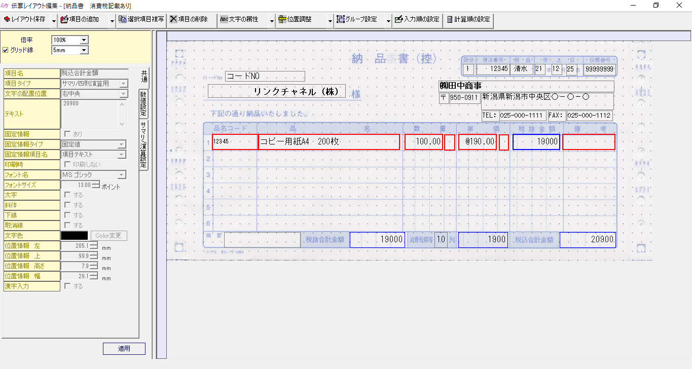The width and height of the screenshot is (692, 369).
Task: Add a new item using 項目の追加
Action: (x=80, y=21)
